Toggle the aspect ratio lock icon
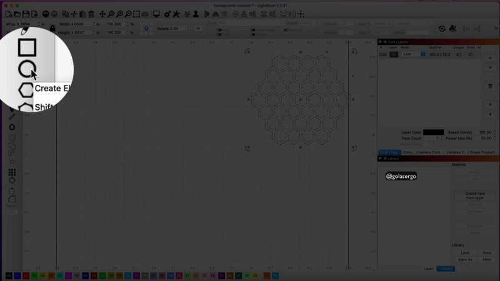This screenshot has height=281, width=500. [x=52, y=28]
